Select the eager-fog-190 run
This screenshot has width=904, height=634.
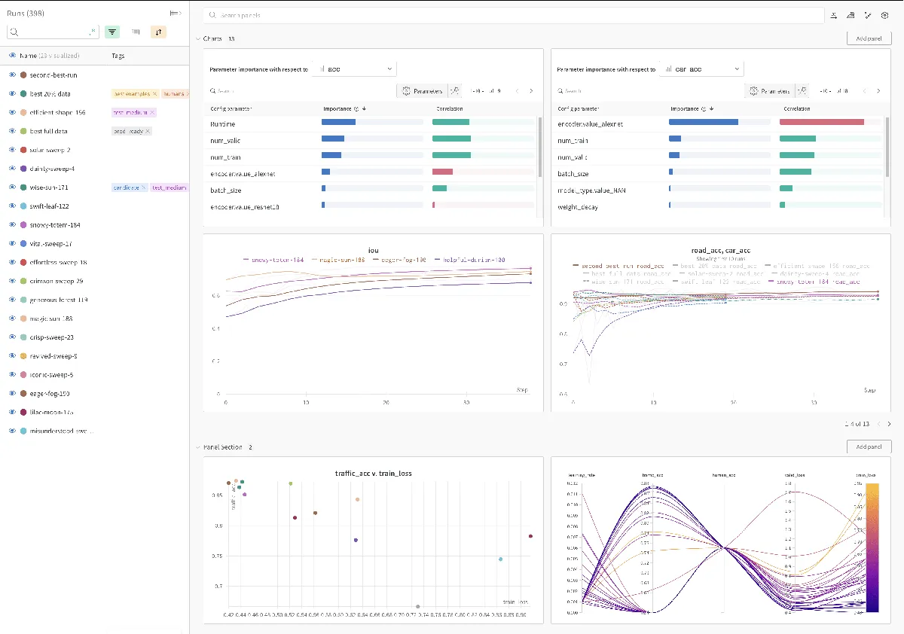(x=50, y=393)
